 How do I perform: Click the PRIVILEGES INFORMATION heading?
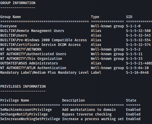coord(23,86)
